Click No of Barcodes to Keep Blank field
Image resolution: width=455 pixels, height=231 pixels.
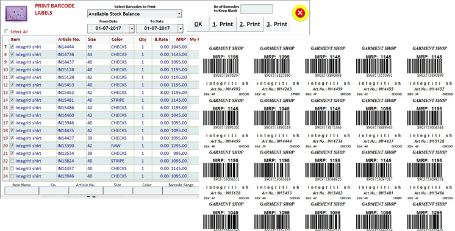[x=257, y=9]
